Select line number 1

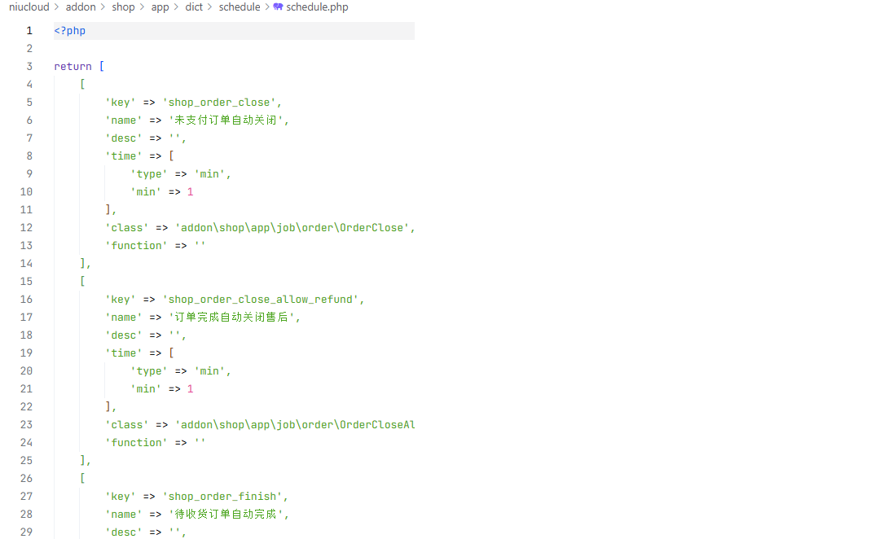click(x=29, y=31)
